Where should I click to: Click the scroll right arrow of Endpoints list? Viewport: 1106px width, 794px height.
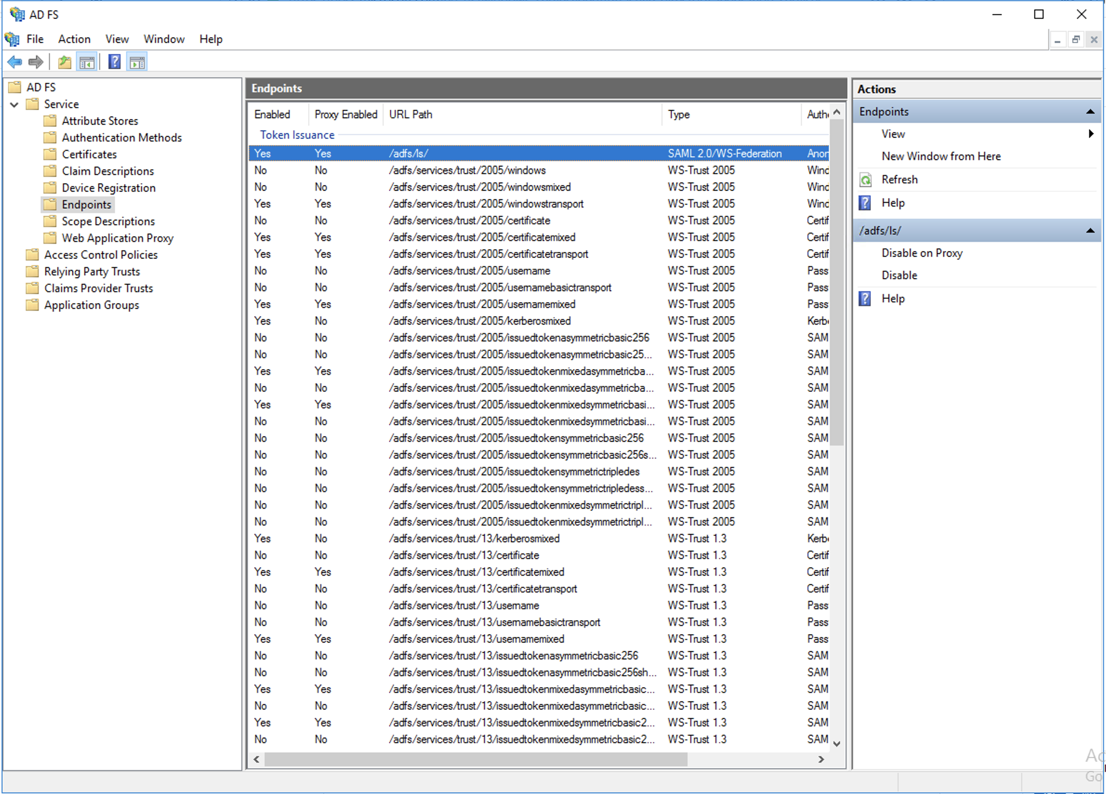coord(821,760)
